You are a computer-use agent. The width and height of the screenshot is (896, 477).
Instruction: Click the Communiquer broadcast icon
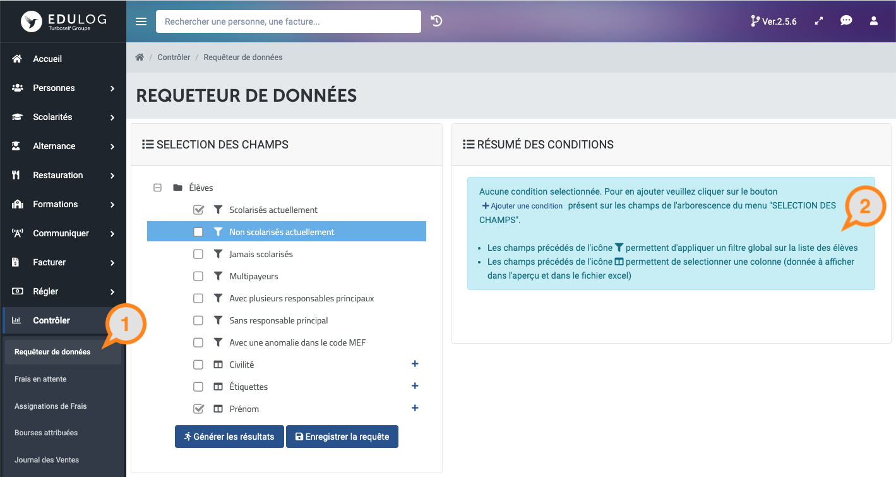click(x=17, y=233)
